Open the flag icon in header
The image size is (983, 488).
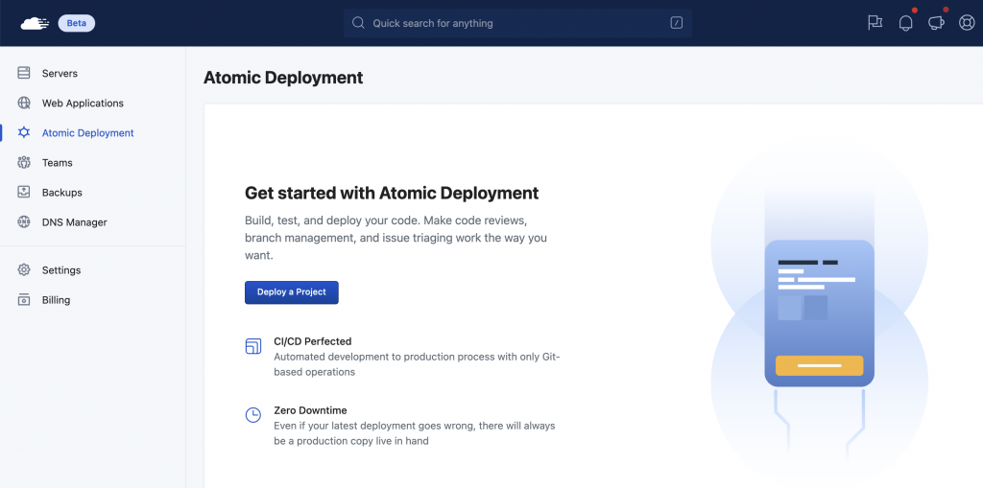pos(875,23)
